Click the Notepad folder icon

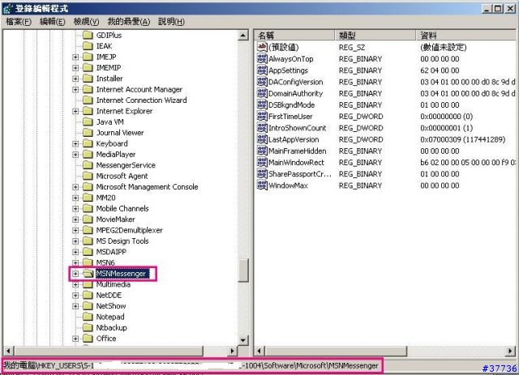click(88, 317)
